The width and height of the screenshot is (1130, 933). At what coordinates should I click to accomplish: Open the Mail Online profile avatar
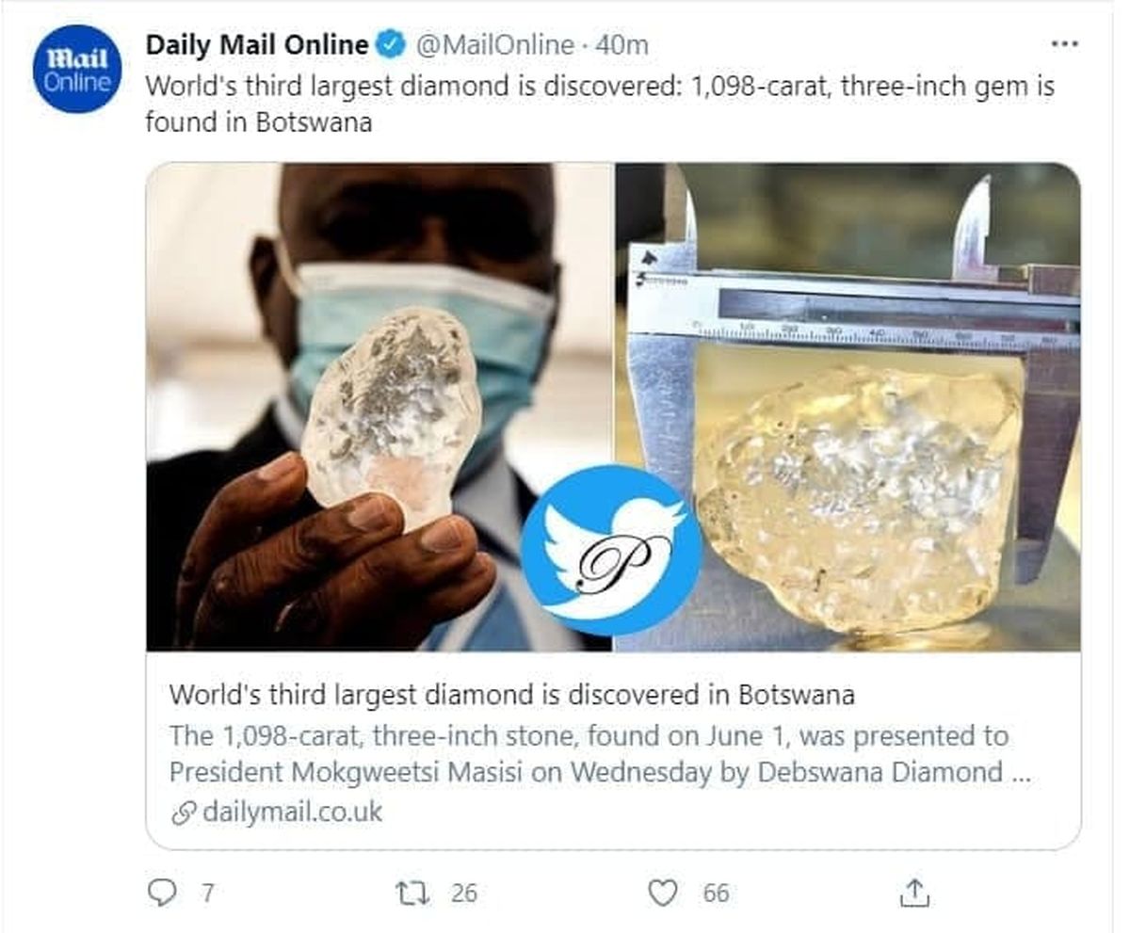[77, 71]
